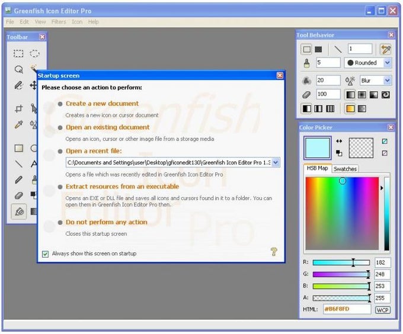The image size is (403, 334).
Task: Click the WCP button
Action: 382,310
